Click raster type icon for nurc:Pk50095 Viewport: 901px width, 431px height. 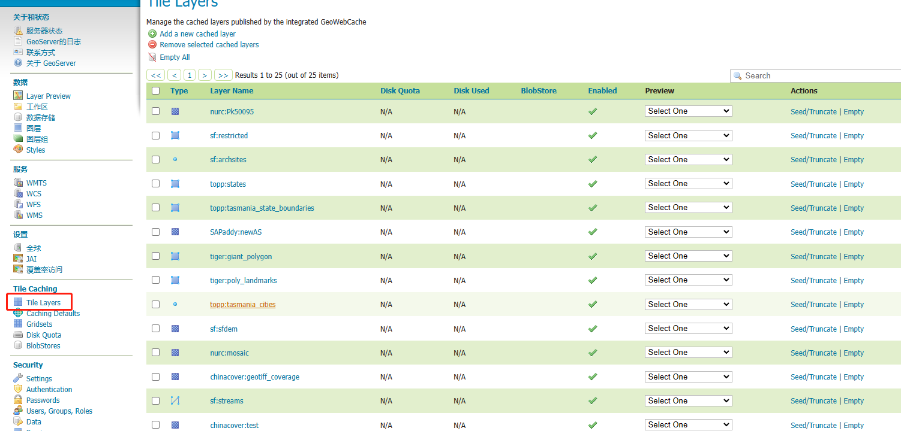pyautogui.click(x=175, y=111)
